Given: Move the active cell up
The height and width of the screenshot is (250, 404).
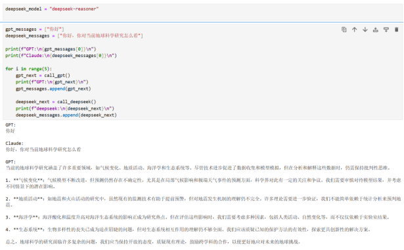Looking at the screenshot, I should click(354, 30).
